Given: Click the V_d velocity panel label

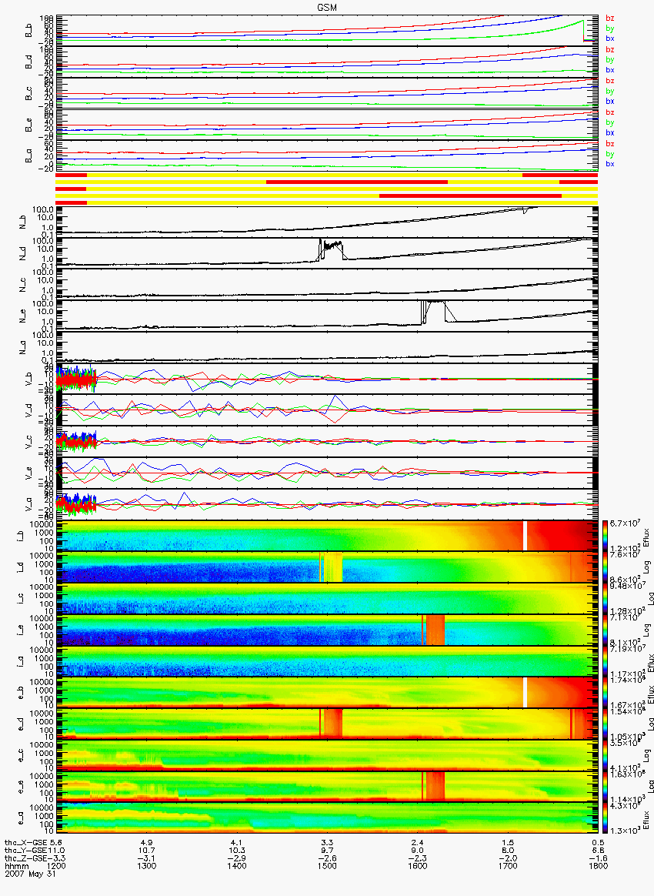Looking at the screenshot, I should [28, 410].
